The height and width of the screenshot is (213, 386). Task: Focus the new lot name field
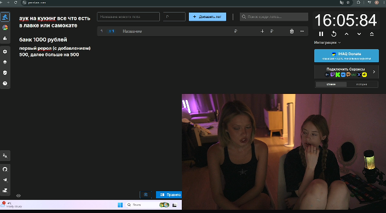pyautogui.click(x=128, y=17)
